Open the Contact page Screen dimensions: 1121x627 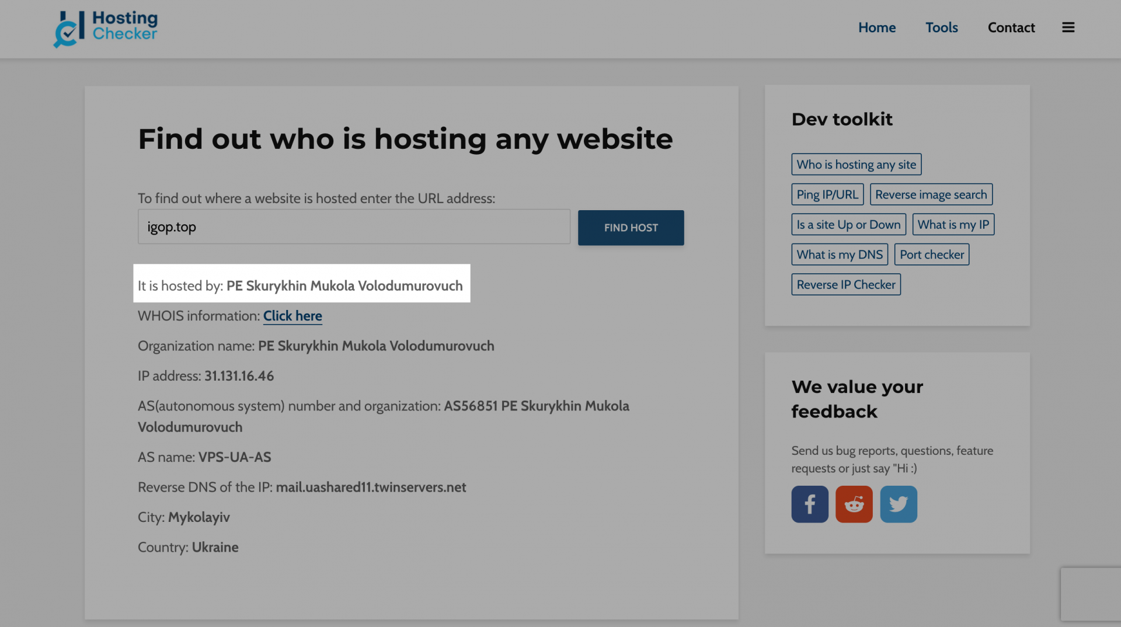[x=1011, y=27]
